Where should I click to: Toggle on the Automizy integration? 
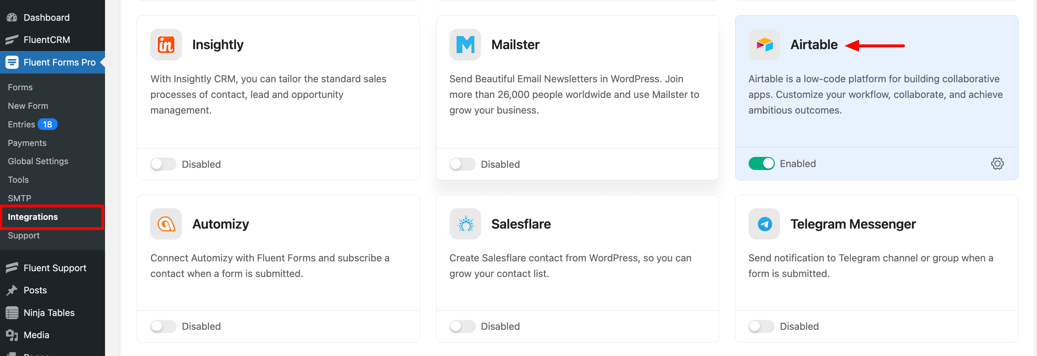(x=163, y=326)
